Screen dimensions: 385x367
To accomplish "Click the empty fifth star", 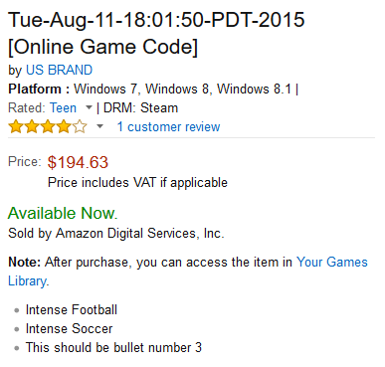I will tap(80, 127).
